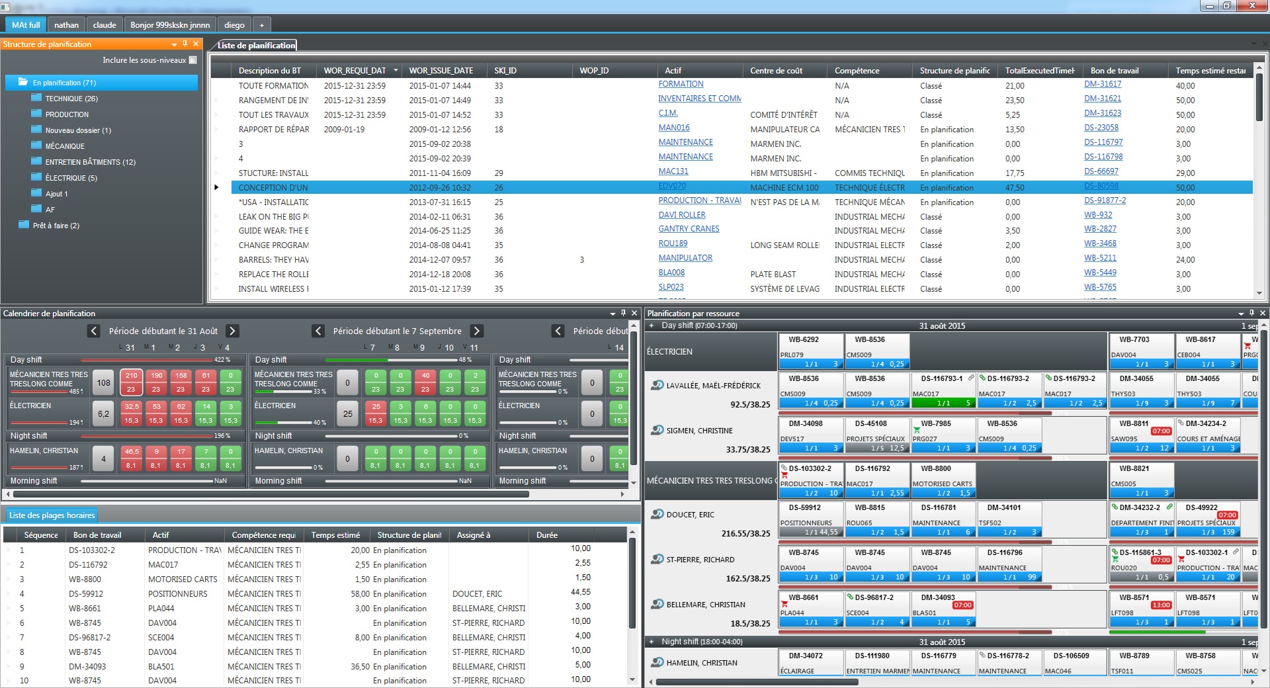
Task: Click the red 07:00 badge on WB-8811 card
Action: (1161, 431)
